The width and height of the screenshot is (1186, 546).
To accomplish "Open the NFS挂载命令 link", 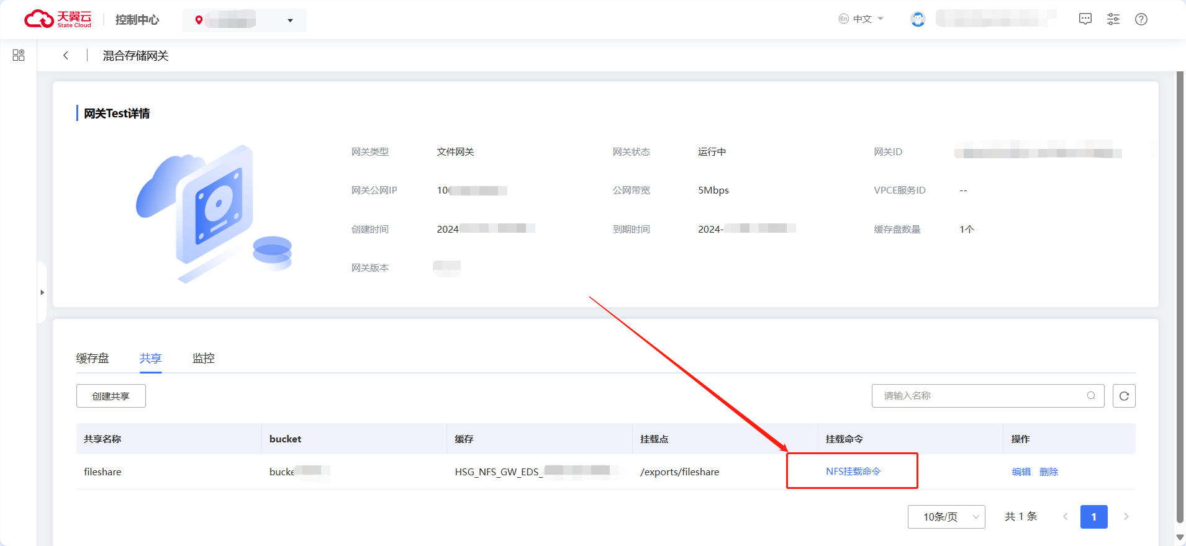I will (853, 472).
